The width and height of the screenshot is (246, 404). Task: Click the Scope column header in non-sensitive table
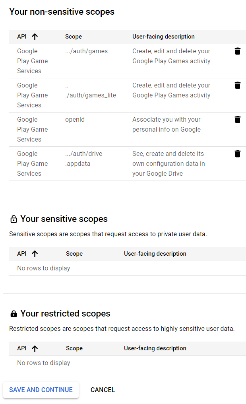[x=74, y=37]
